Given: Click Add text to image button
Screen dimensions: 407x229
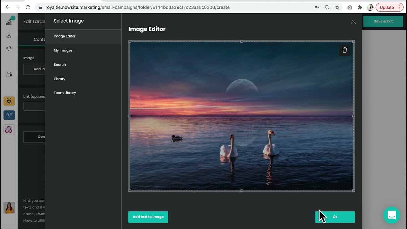Looking at the screenshot, I should coord(148,217).
